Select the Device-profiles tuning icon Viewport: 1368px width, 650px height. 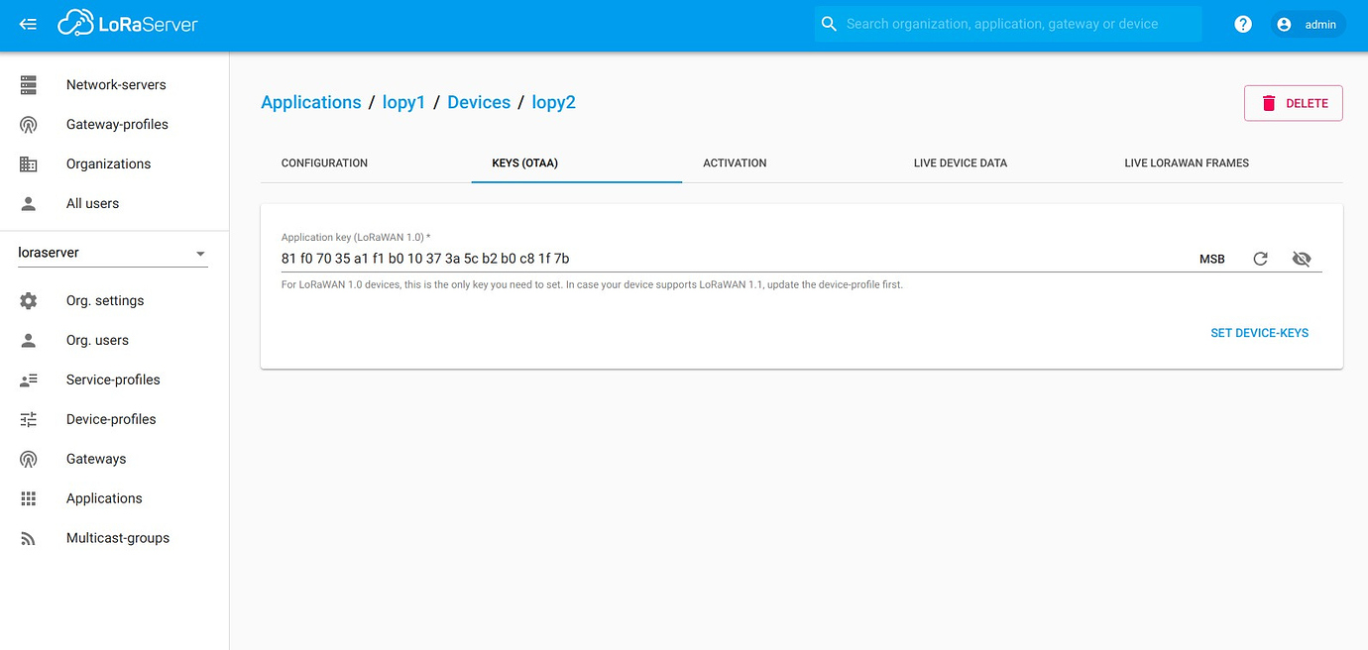tap(27, 418)
